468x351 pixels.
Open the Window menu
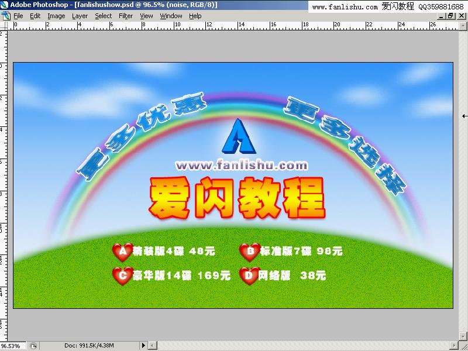(x=171, y=16)
